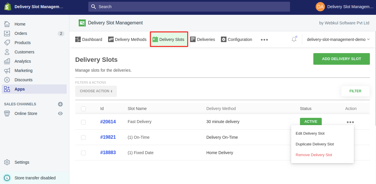The height and width of the screenshot is (184, 376).
Task: Open Customers page
Action: (24, 52)
